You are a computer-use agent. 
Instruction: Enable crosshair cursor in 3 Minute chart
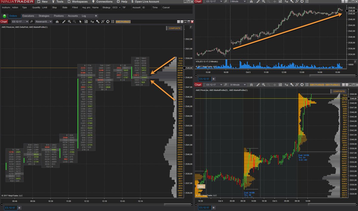(x=275, y=1)
